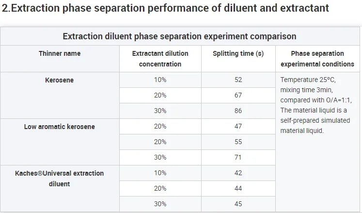Image resolution: width=362 pixels, height=213 pixels.
Task: Click the splitting time value 47
Action: coord(238,127)
